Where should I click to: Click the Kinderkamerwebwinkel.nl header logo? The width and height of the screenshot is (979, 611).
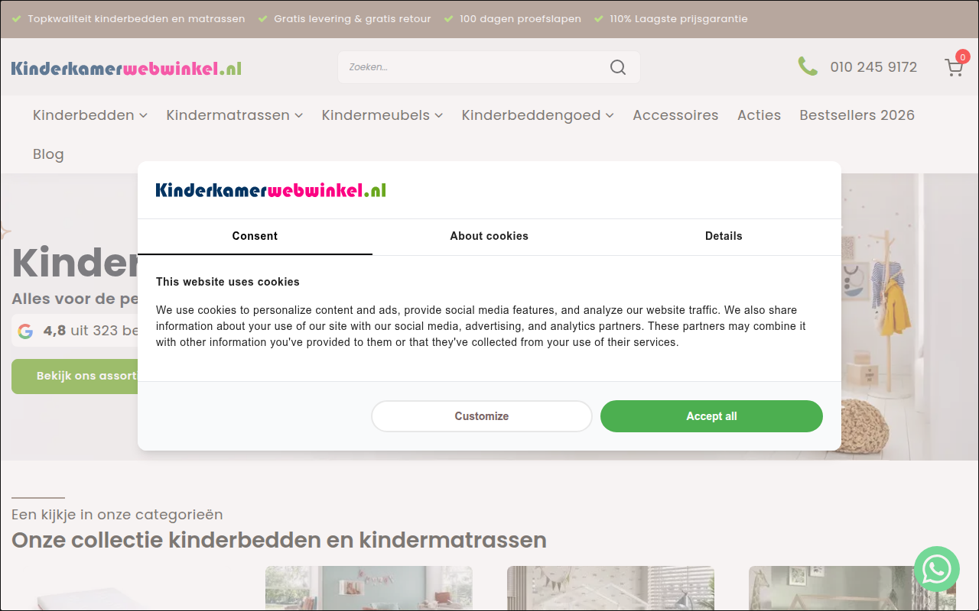[x=126, y=68]
